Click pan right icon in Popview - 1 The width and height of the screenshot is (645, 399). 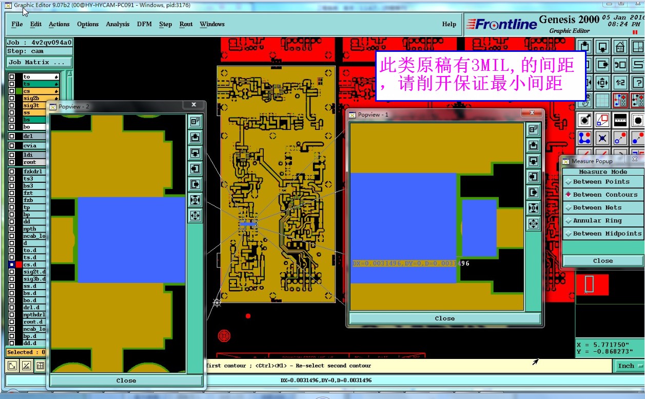pyautogui.click(x=534, y=192)
